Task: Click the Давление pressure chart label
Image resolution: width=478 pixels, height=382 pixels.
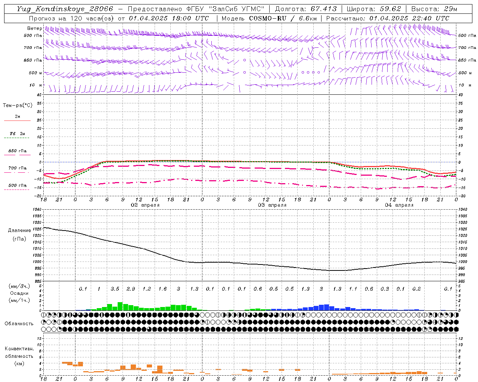Action: coord(19,230)
